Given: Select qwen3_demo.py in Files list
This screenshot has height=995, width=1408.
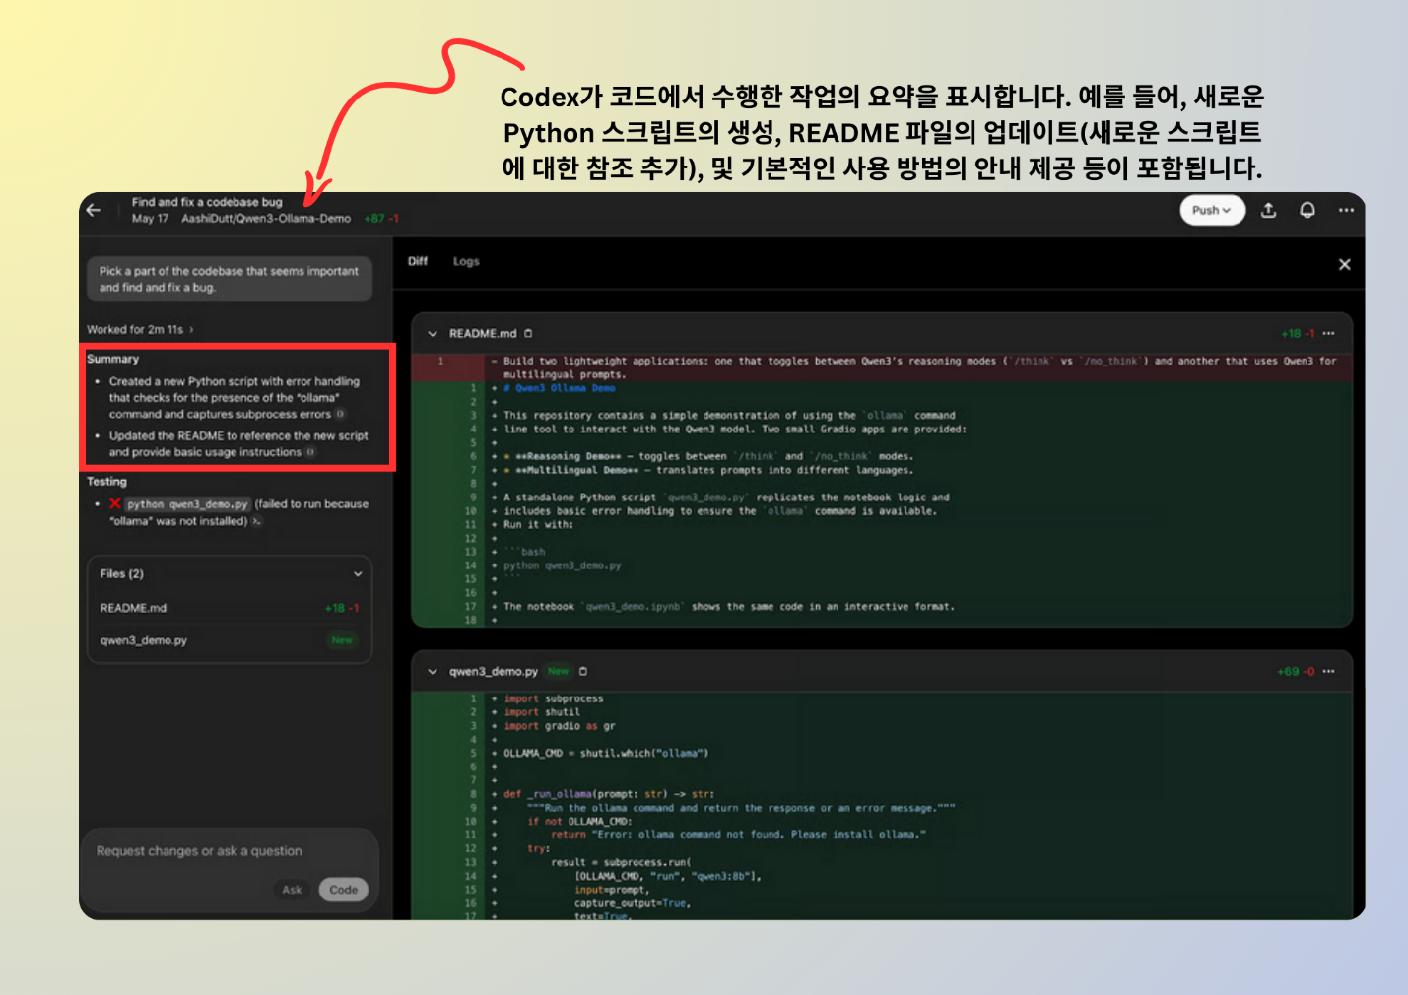Looking at the screenshot, I should (230, 640).
